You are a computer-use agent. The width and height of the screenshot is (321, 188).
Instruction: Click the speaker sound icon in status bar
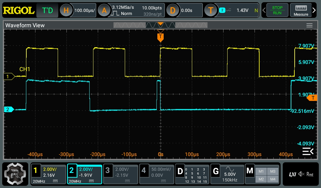(x=301, y=174)
